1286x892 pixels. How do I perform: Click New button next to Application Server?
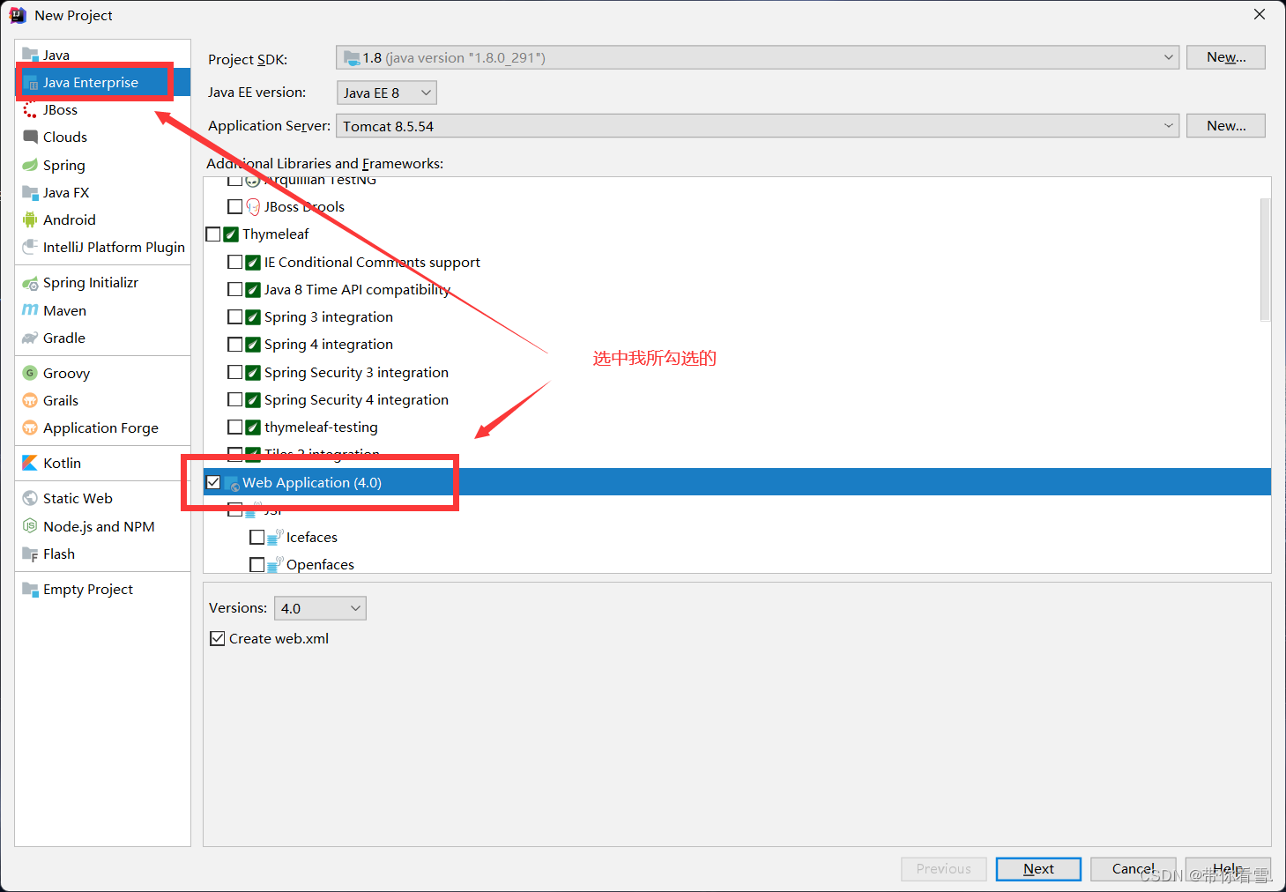[x=1226, y=126]
